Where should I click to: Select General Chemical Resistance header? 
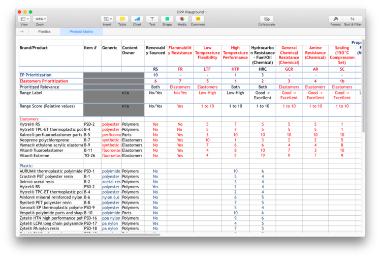tap(289, 55)
